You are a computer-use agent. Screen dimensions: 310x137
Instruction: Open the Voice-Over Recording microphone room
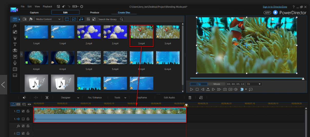(15, 63)
